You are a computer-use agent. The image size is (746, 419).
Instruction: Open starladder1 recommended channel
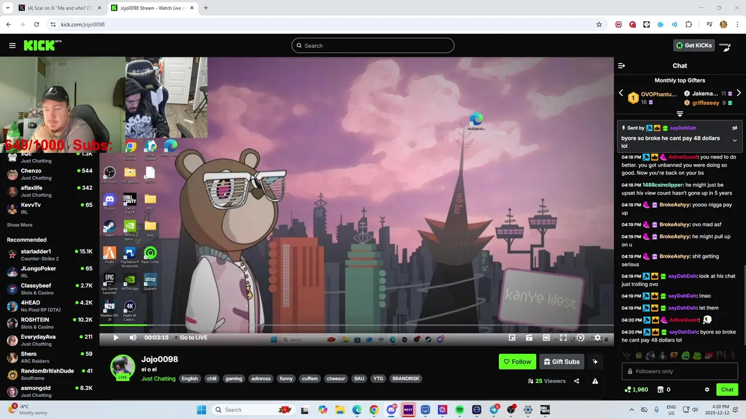pyautogui.click(x=50, y=255)
